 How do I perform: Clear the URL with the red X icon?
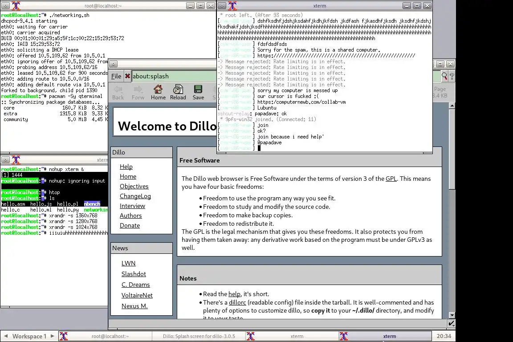(127, 76)
